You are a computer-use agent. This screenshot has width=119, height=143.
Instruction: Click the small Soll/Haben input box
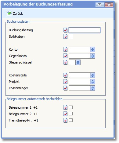[x=71, y=37]
